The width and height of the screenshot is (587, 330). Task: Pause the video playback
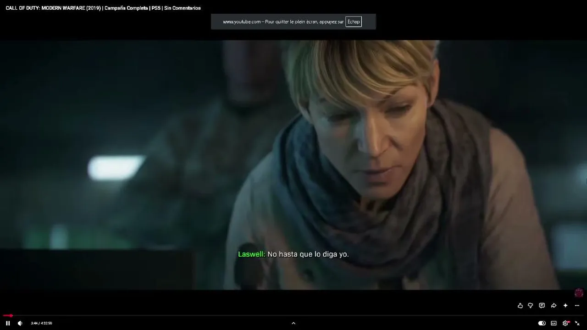(x=8, y=323)
